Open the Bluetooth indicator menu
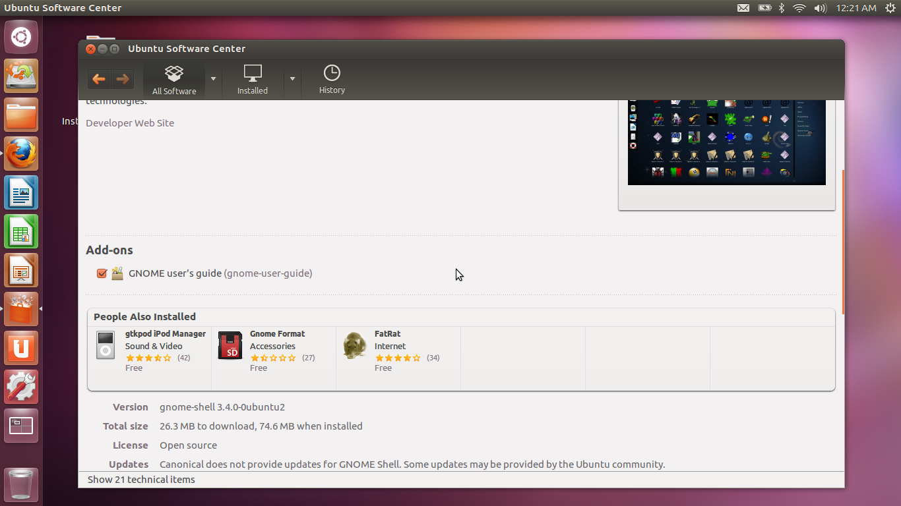 click(x=782, y=8)
